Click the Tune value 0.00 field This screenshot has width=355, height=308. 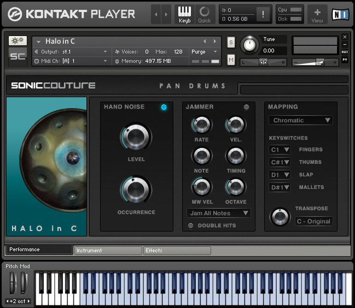pyautogui.click(x=274, y=51)
